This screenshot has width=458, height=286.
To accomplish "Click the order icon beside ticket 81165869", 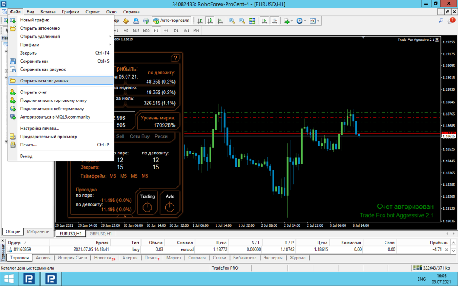I will click(10, 249).
